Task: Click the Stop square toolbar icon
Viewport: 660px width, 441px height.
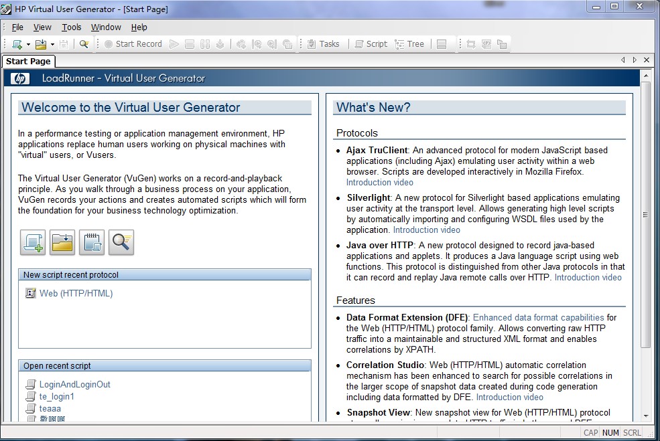Action: pos(190,44)
